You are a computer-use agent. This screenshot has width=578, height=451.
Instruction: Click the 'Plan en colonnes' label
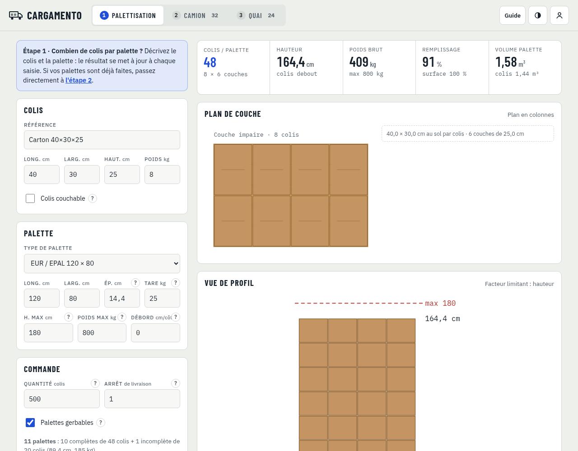[x=531, y=115]
